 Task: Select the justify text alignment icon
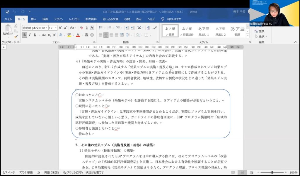(x=117, y=35)
